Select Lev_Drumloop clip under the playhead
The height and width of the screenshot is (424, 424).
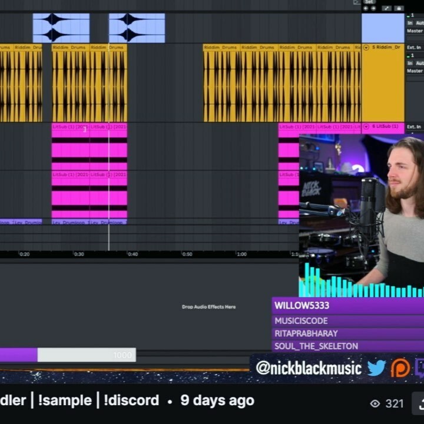(108, 222)
